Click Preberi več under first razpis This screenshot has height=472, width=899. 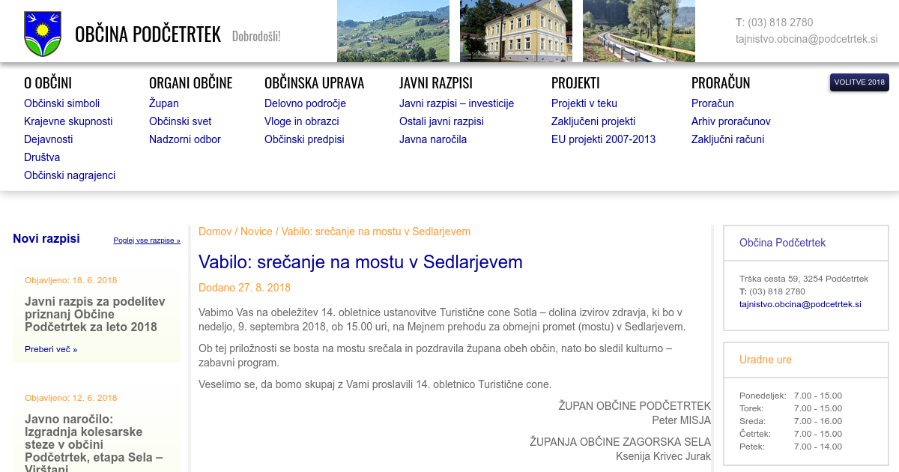tap(50, 349)
